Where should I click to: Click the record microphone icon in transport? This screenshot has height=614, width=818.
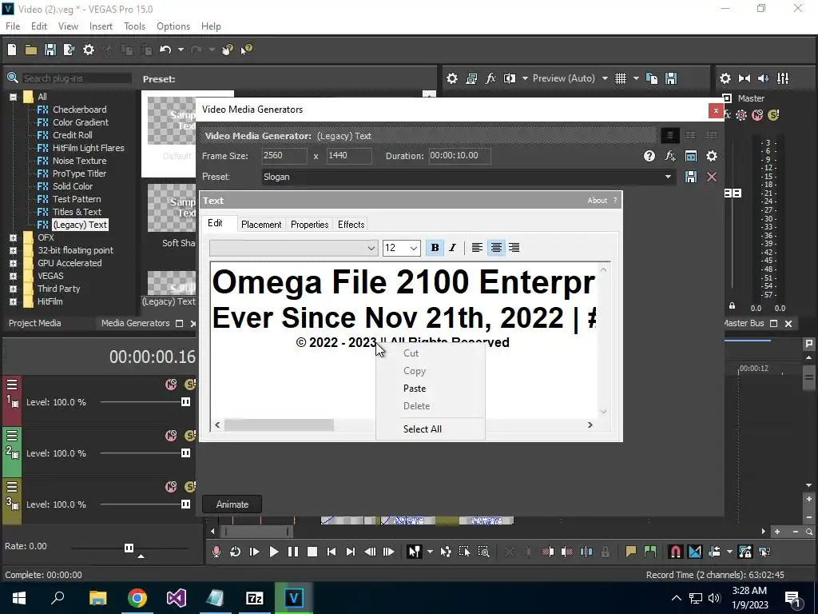point(216,552)
